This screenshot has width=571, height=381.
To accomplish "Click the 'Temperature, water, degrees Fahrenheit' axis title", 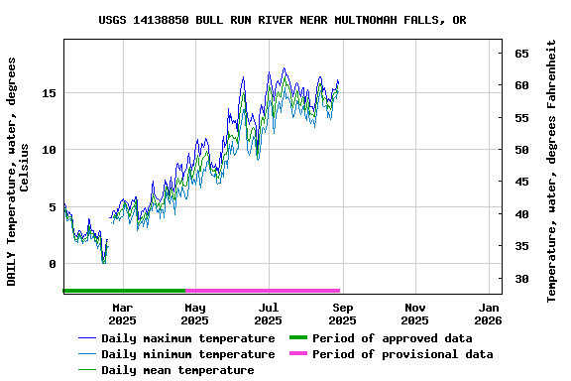I will click(551, 171).
